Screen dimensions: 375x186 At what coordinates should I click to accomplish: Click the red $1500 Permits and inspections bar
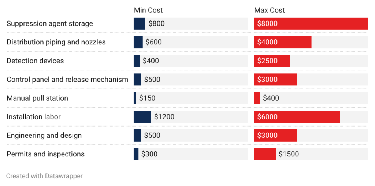click(265, 154)
